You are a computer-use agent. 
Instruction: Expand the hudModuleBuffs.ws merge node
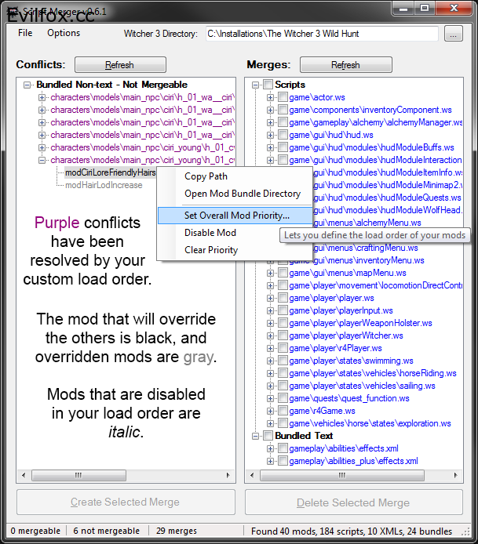(270, 147)
